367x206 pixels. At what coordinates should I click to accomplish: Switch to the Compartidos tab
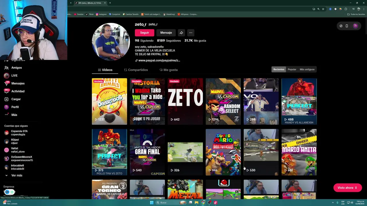pyautogui.click(x=136, y=70)
